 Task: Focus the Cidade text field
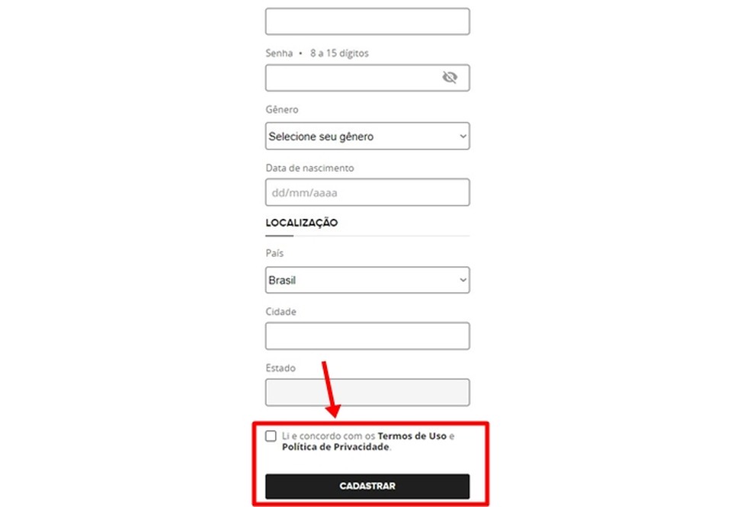click(x=367, y=335)
